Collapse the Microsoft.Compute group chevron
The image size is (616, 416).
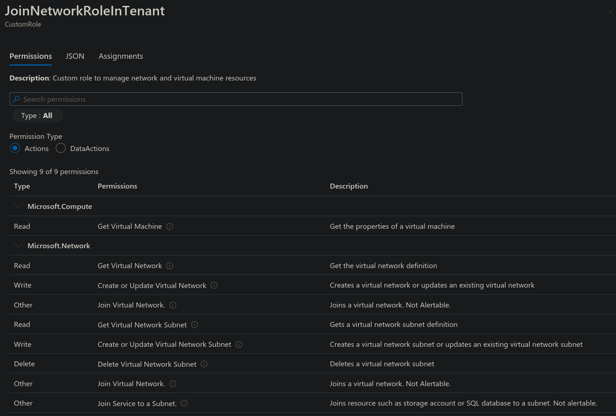coord(18,206)
